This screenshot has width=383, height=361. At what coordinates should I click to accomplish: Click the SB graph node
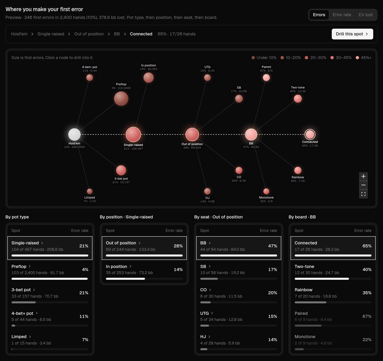click(x=239, y=99)
